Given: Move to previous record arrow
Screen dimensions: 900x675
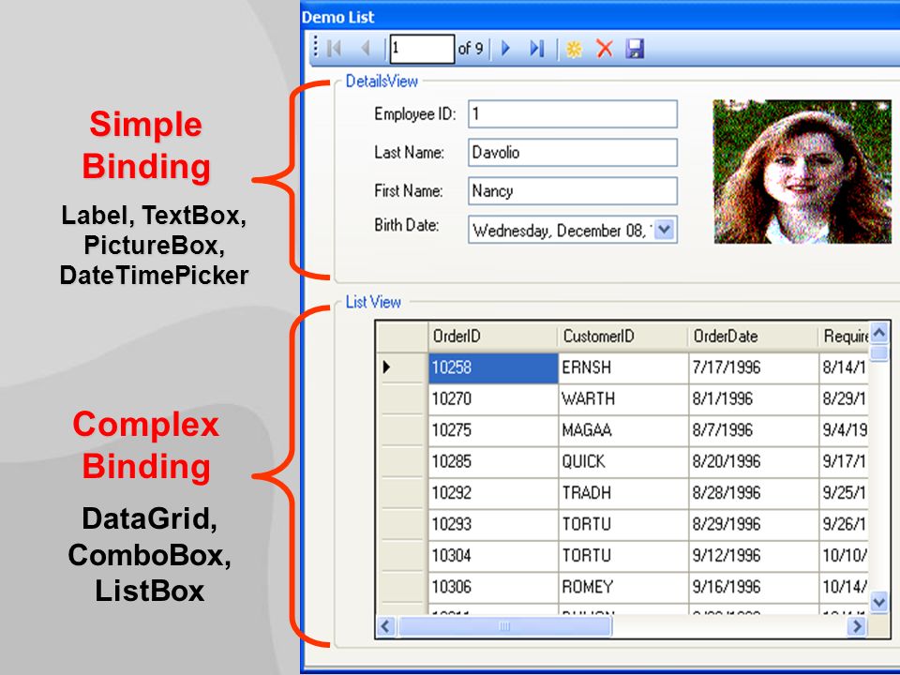Looking at the screenshot, I should [366, 49].
